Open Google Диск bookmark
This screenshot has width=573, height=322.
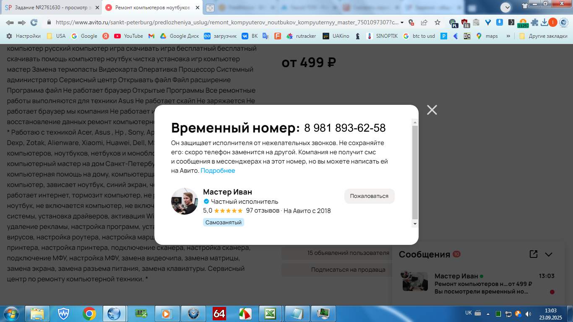pyautogui.click(x=180, y=36)
